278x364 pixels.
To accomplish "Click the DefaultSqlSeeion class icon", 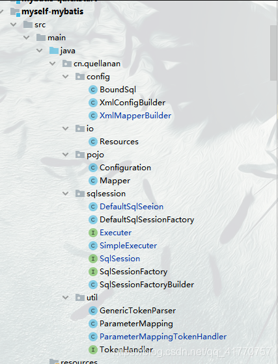I will click(x=93, y=207).
